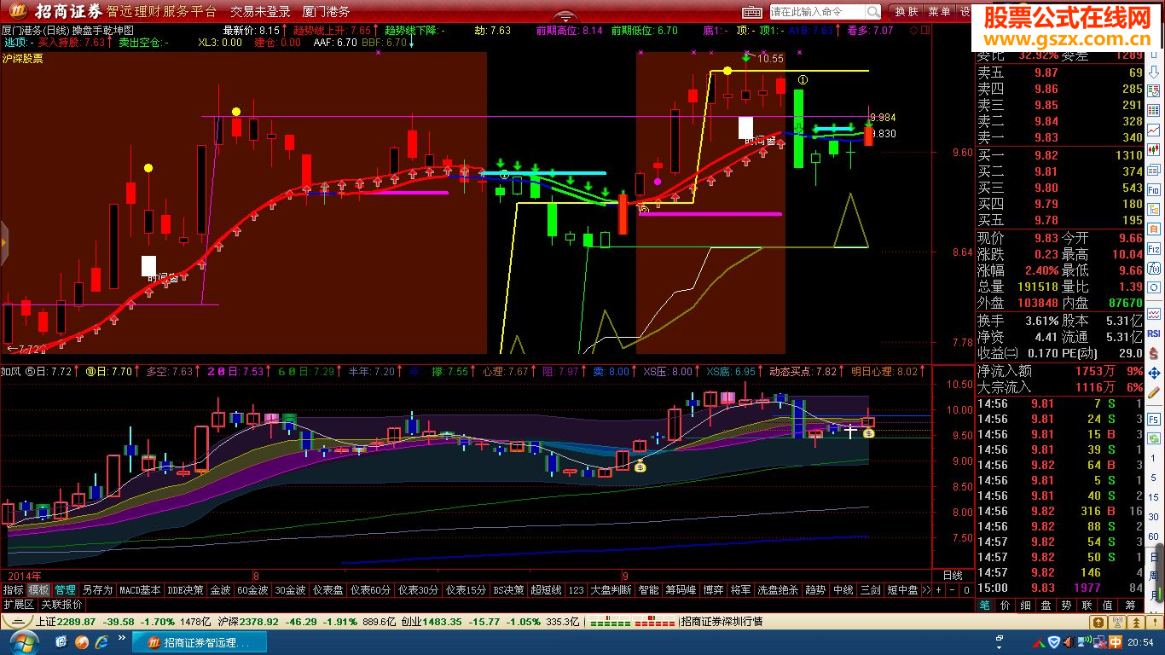
Task: Click the F12 icon in right toolbar
Action: tap(1154, 247)
